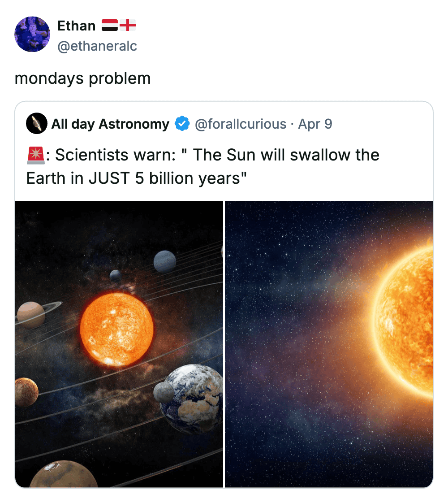Open the close-up glowing Sun image
The width and height of the screenshot is (448, 503).
click(329, 344)
